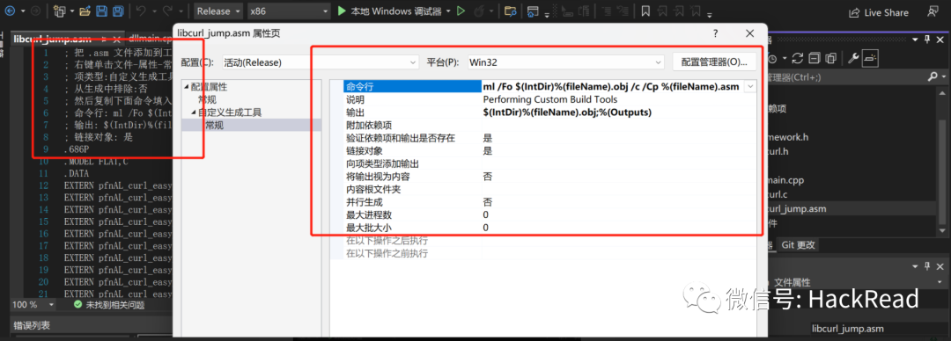Collapse the 自定义生成工具 tree node

(194, 112)
